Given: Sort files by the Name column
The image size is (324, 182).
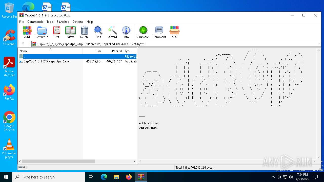Looking at the screenshot, I should click(x=50, y=51).
